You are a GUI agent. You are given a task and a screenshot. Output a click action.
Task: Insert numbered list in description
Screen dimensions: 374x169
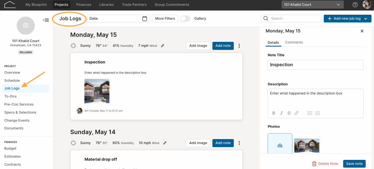(x=318, y=113)
